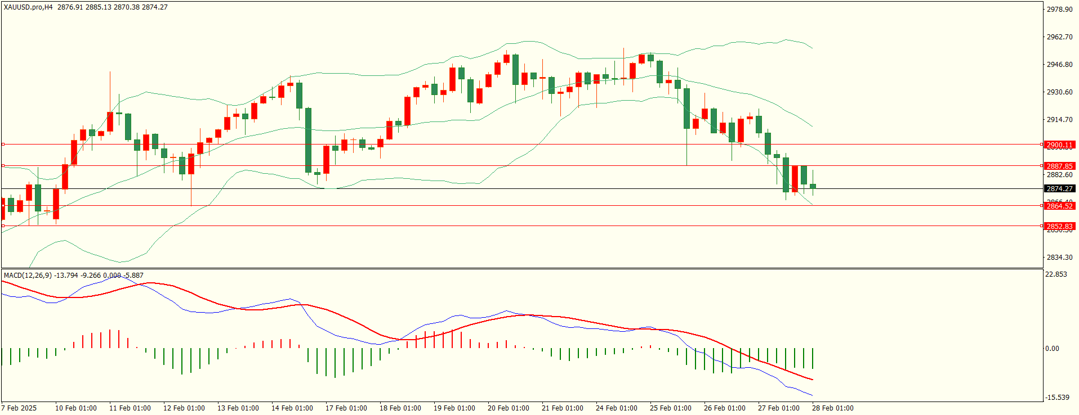The image size is (1079, 415).
Task: Click the 25 Feb 01:00 time axis label
Action: (x=671, y=408)
